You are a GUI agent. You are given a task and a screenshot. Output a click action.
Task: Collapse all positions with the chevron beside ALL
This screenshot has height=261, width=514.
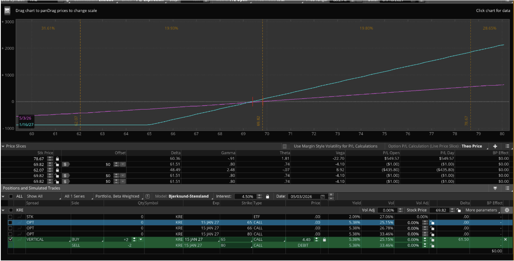coord(3,196)
